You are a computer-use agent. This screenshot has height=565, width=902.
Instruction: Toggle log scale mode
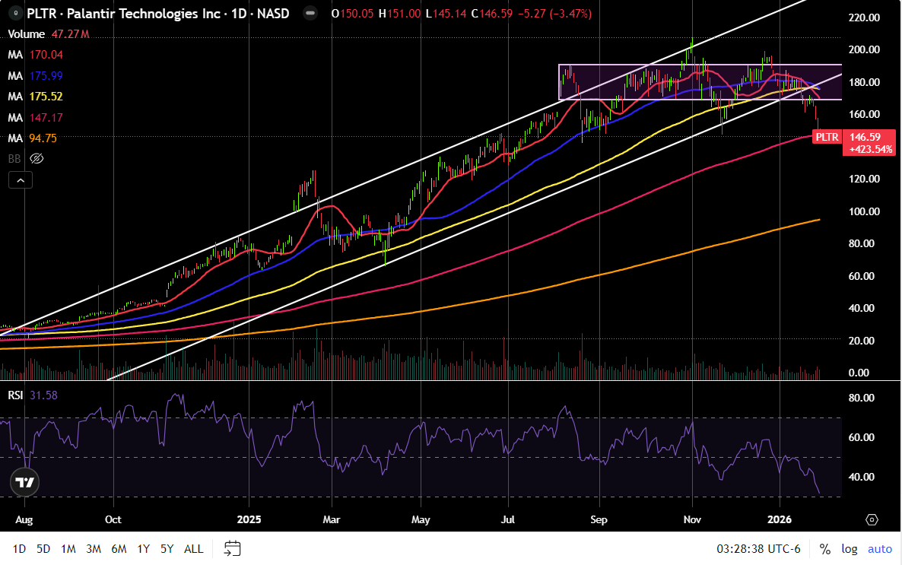849,549
